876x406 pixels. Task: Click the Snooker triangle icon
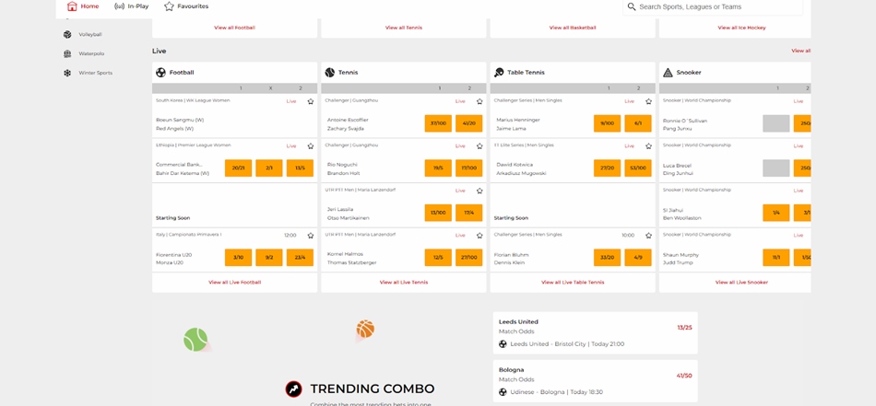coord(668,73)
